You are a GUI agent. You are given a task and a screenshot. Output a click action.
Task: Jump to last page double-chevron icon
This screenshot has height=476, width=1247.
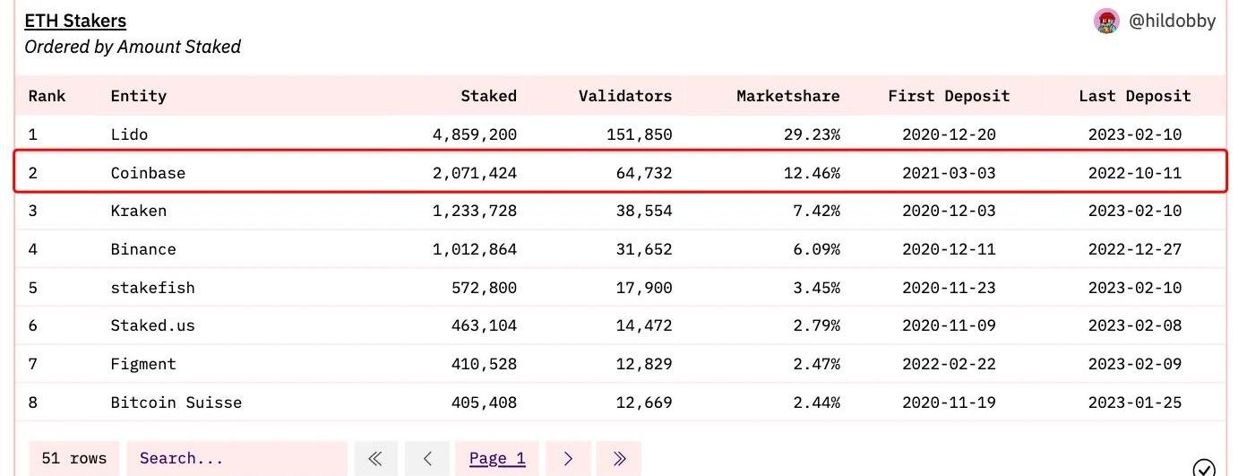[619, 458]
